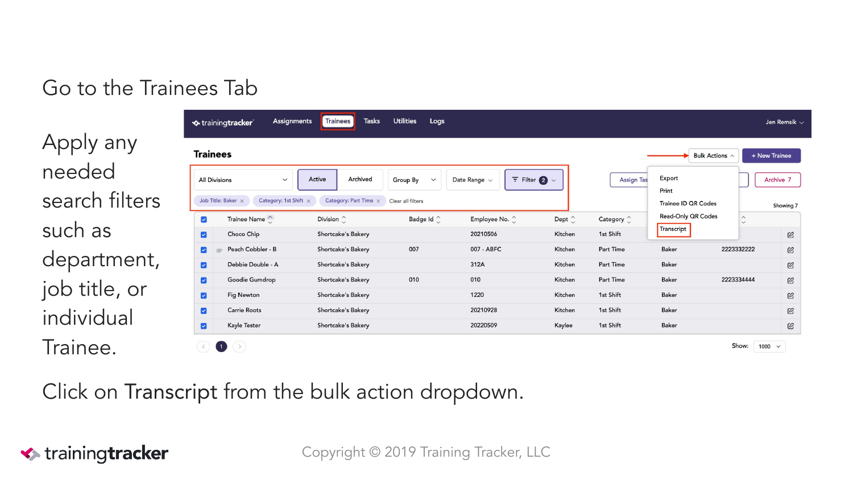Open the Date Range dropdown
Image resolution: width=853 pixels, height=480 pixels.
click(x=473, y=180)
